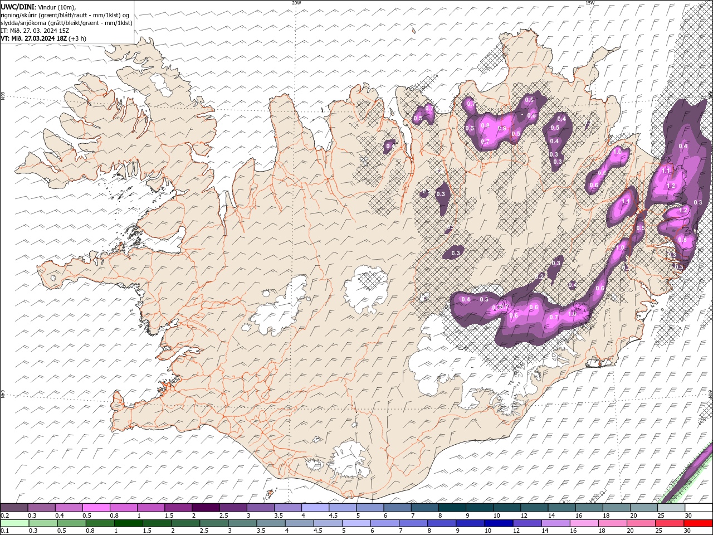
Task: Click the bright red bottom-row swatch after 30
Action: 699,523
